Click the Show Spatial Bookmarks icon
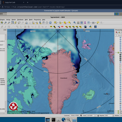Image resolution: width=122 pixels, height=122 pixels. coord(43,23)
